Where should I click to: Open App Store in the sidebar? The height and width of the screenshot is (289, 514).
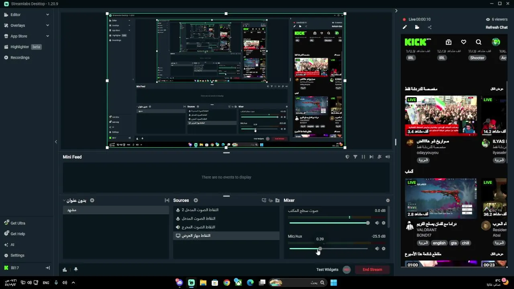click(x=18, y=36)
